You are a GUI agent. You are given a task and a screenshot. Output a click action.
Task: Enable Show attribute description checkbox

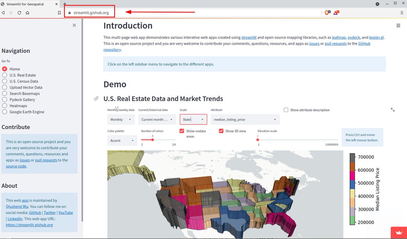[286, 110]
